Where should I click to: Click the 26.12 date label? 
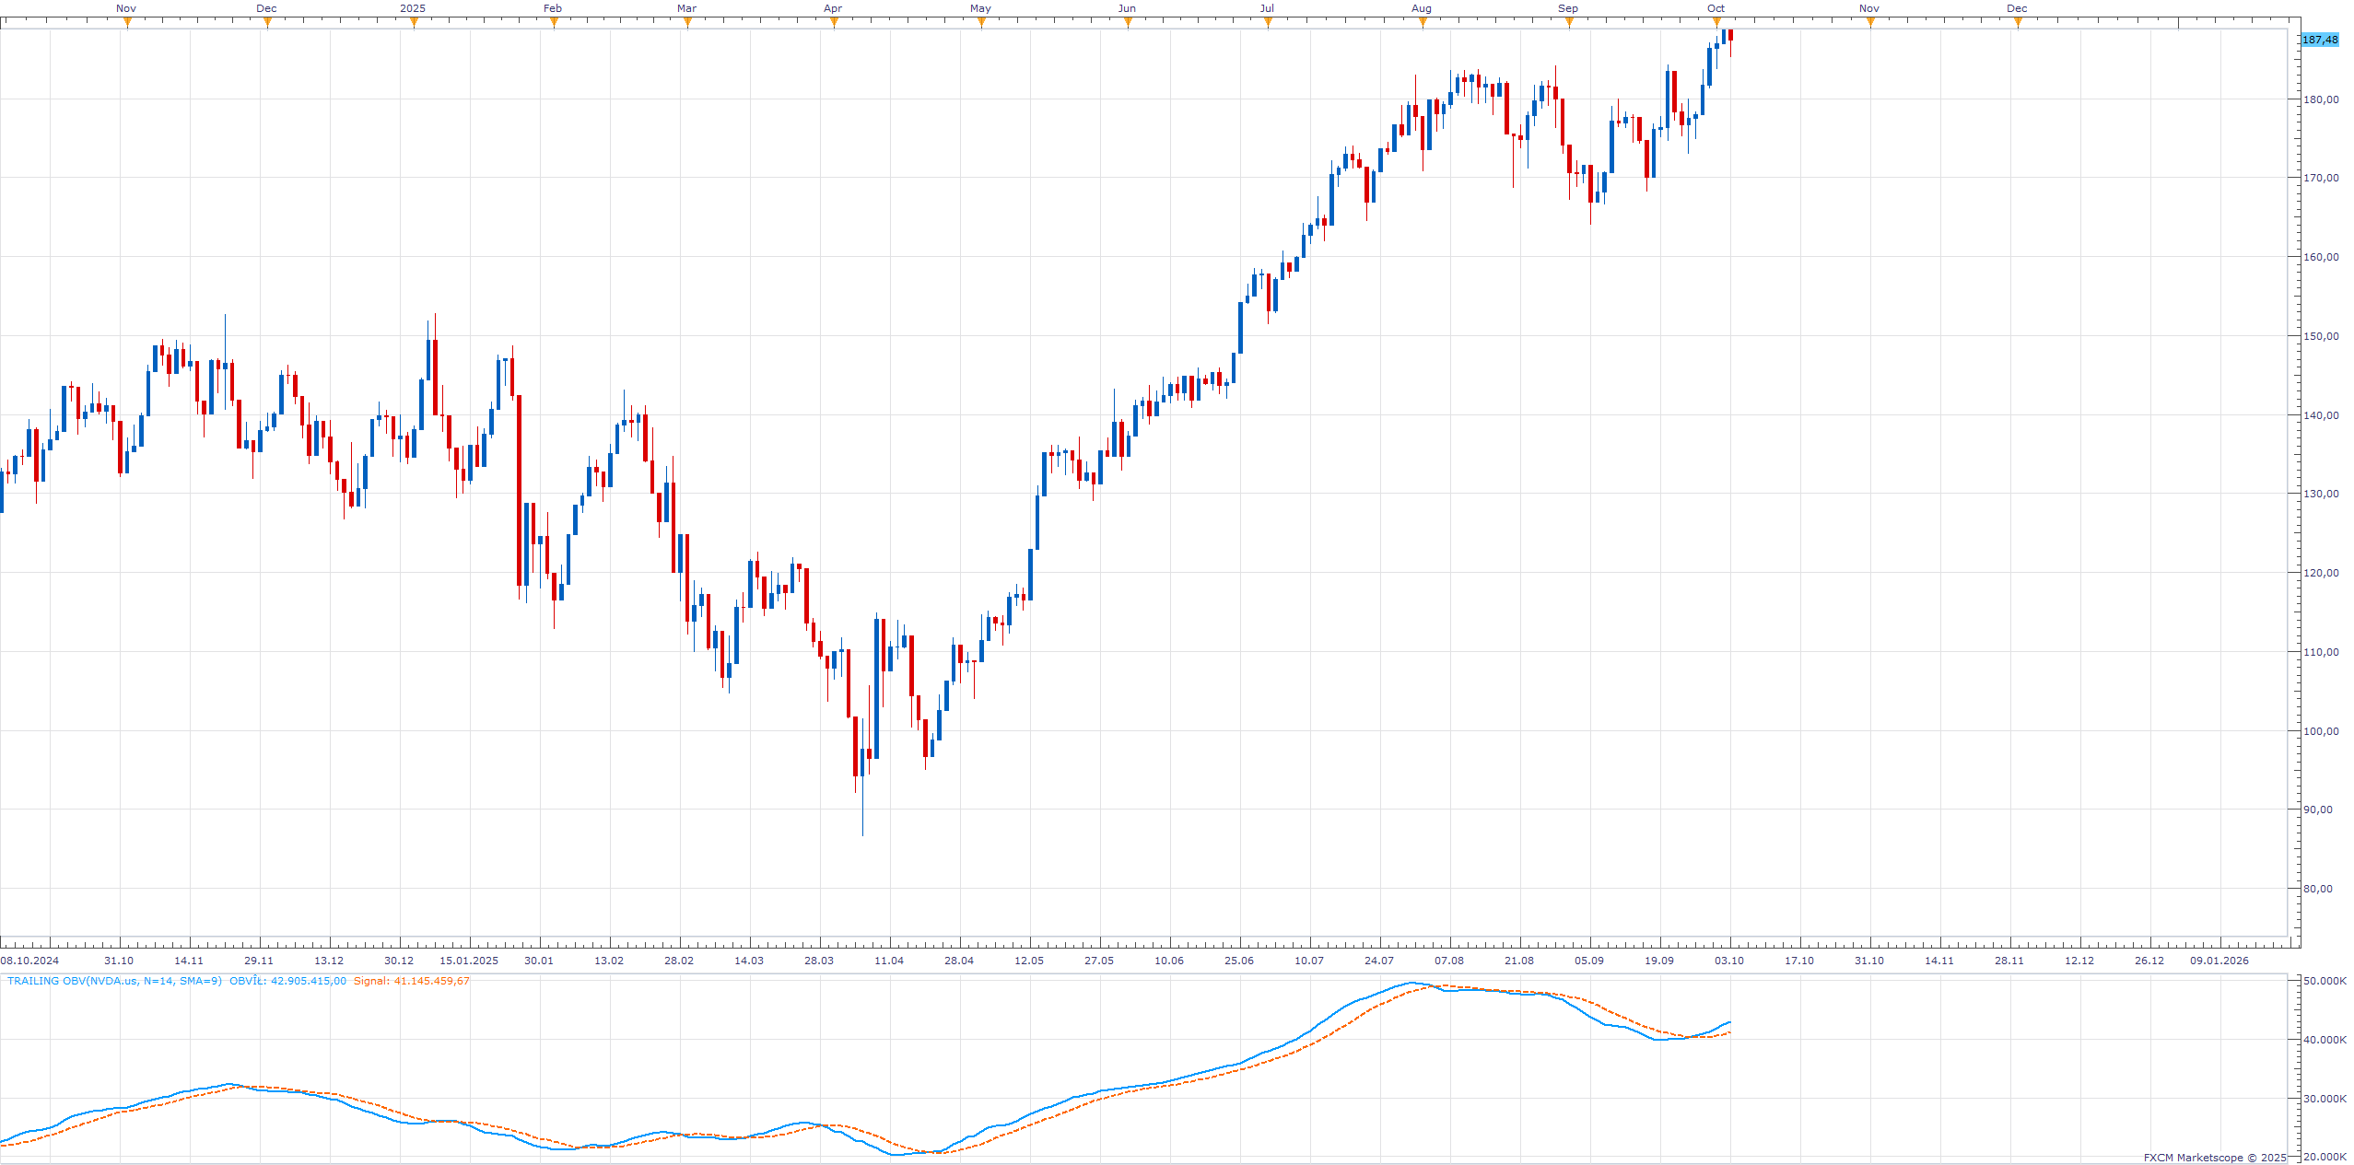2149,961
